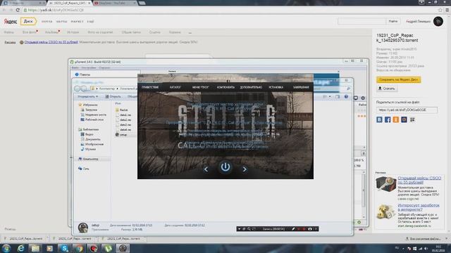Switch to the 19231_CoP_Repack browser tab
451x253 pixels.
(69, 3)
